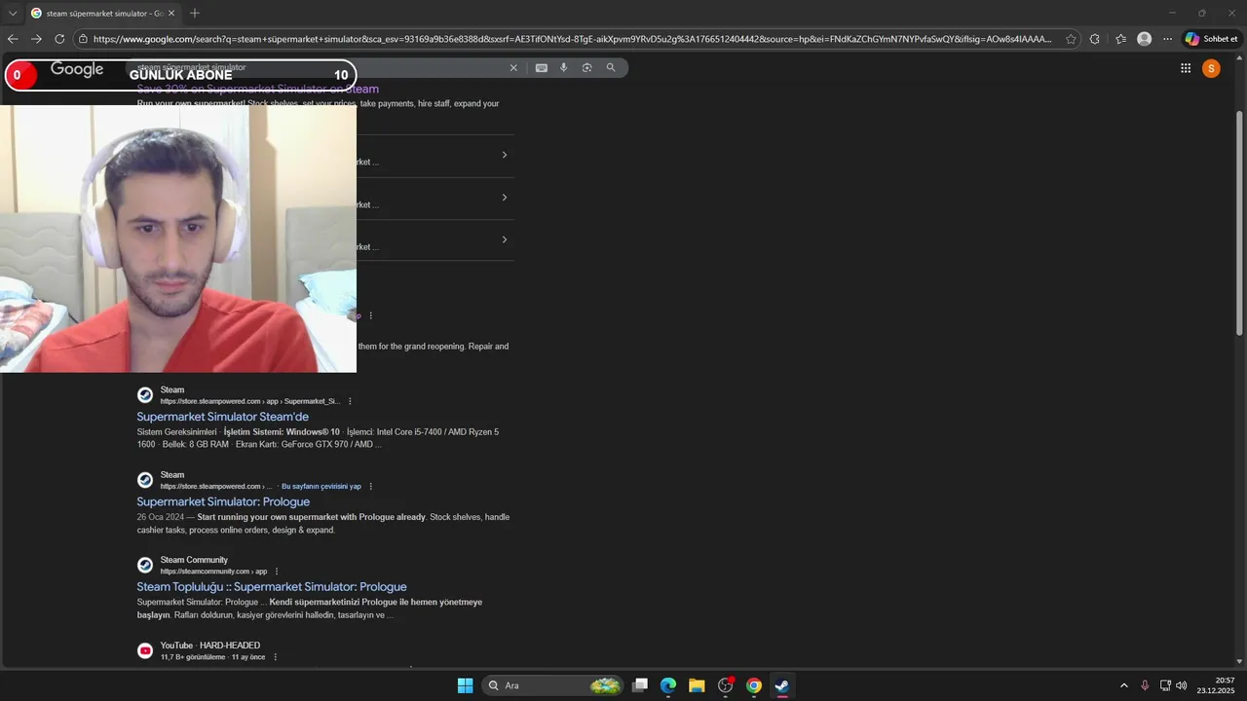The image size is (1247, 701).
Task: Click the taskbar Ara search box
Action: point(553,685)
